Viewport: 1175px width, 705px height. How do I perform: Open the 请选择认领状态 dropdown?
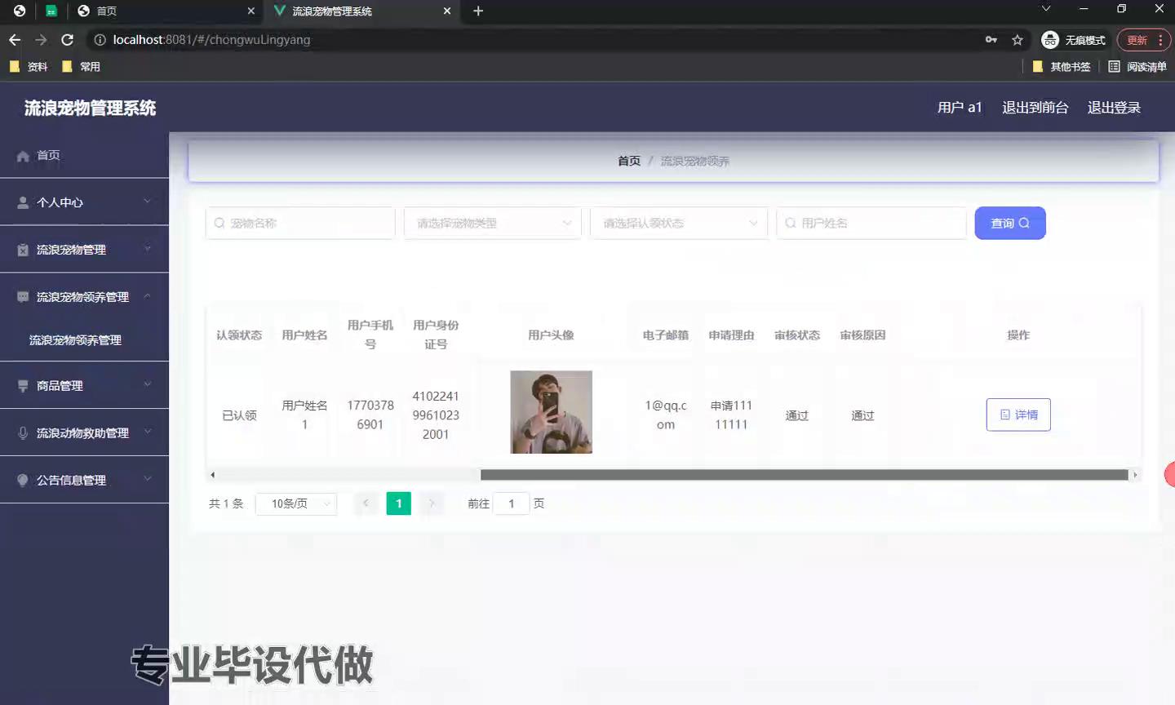coord(678,224)
